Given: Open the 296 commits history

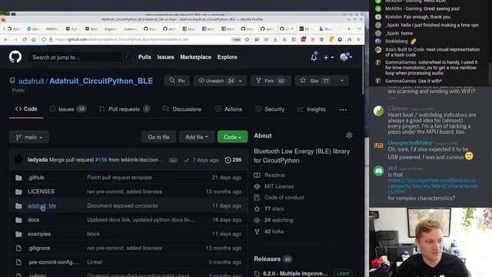Looking at the screenshot, I should coord(233,160).
